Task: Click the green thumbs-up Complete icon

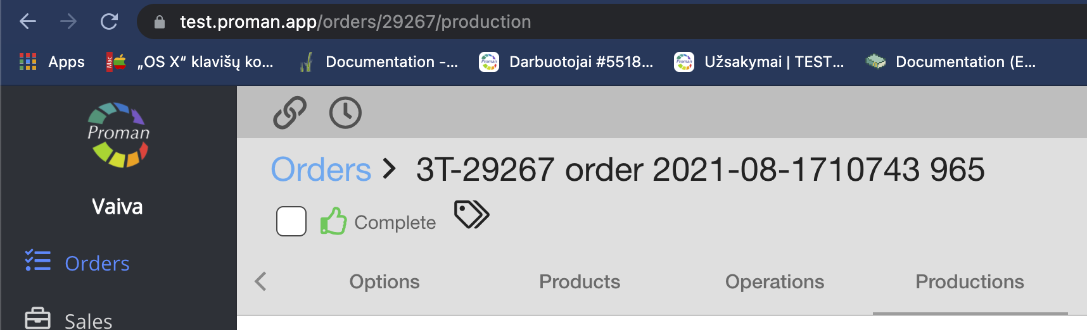Action: click(x=333, y=221)
